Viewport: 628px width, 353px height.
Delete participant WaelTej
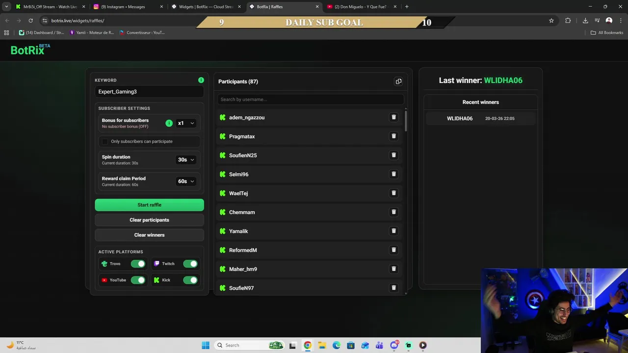tap(393, 193)
